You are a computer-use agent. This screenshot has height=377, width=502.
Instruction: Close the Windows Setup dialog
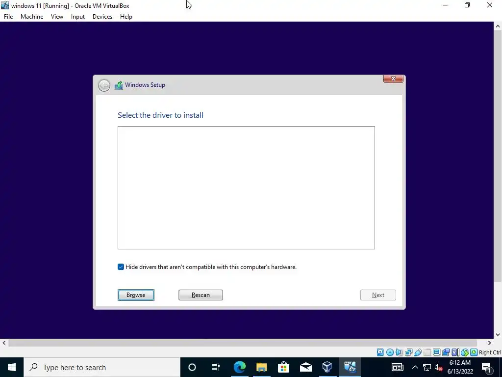click(394, 79)
